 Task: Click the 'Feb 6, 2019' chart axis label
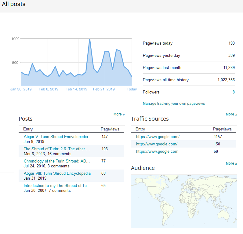click(49, 90)
